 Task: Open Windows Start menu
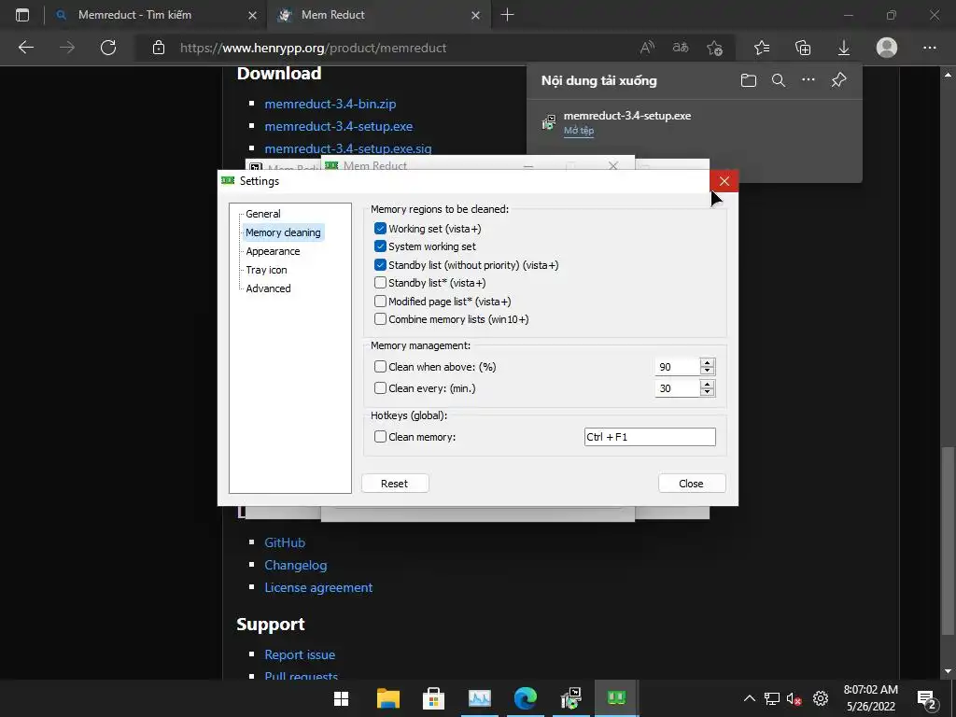[342, 698]
